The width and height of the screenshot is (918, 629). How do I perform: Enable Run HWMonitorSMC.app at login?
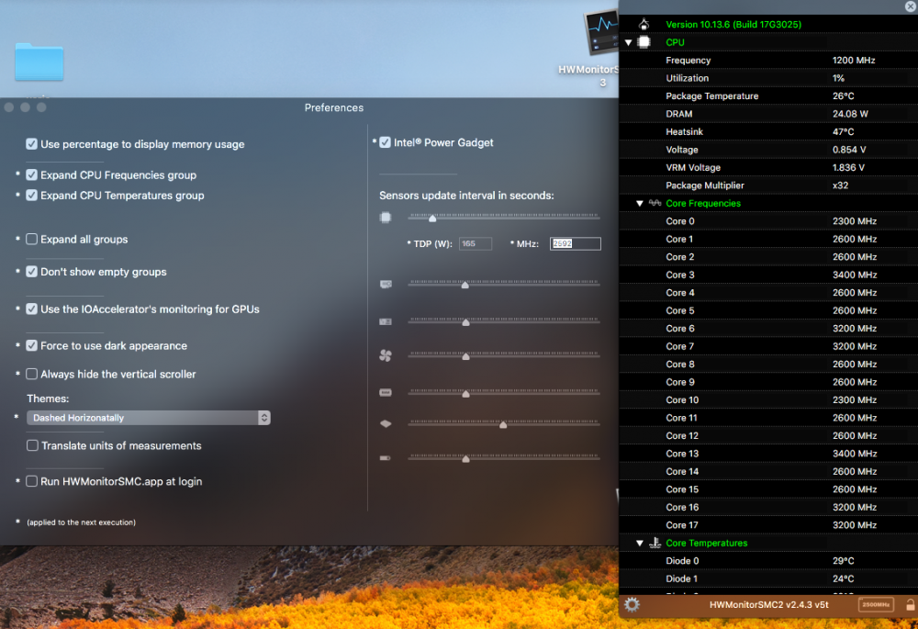pyautogui.click(x=31, y=481)
